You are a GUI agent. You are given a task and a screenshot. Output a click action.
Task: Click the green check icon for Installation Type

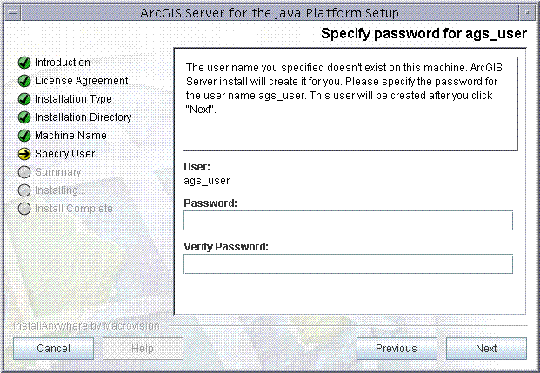(24, 99)
